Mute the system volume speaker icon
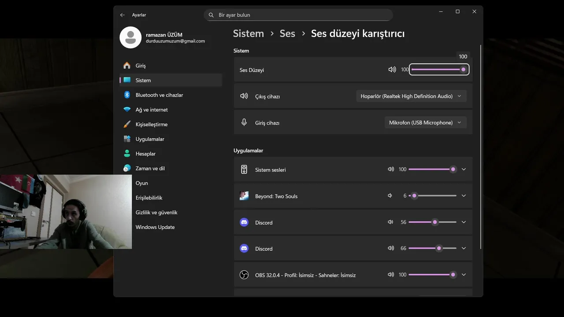 [x=392, y=70]
